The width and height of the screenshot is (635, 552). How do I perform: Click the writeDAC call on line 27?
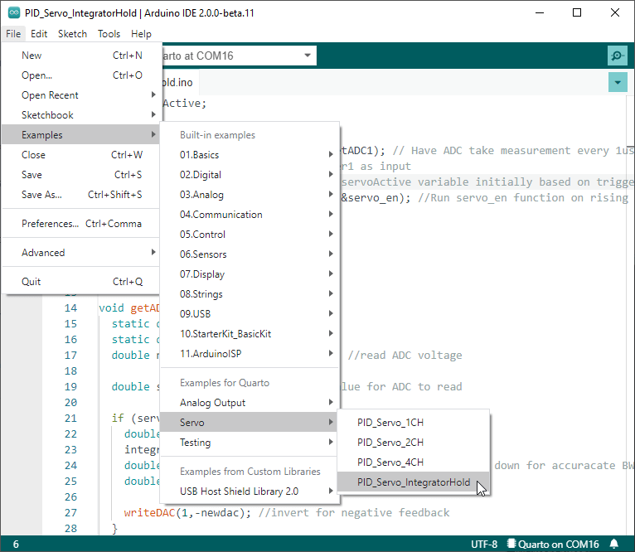click(x=149, y=512)
